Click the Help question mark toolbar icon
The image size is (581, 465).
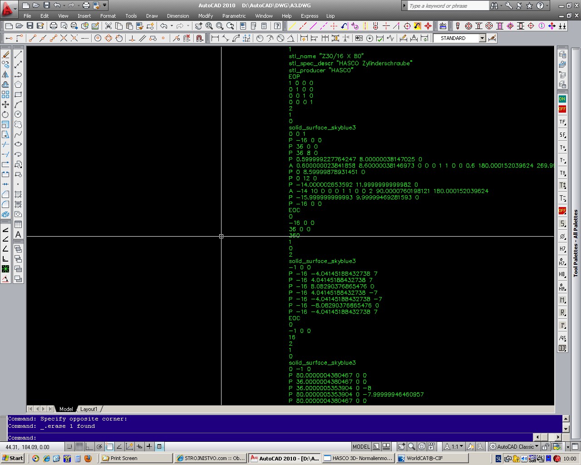point(277,26)
